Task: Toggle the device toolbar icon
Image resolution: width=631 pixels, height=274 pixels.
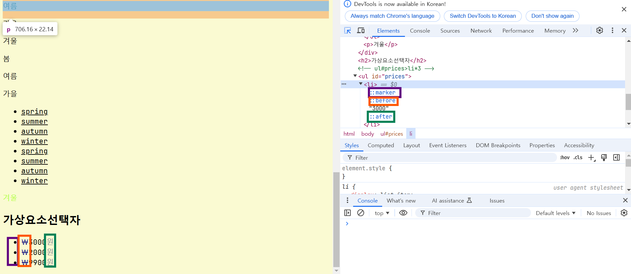Action: click(x=361, y=31)
